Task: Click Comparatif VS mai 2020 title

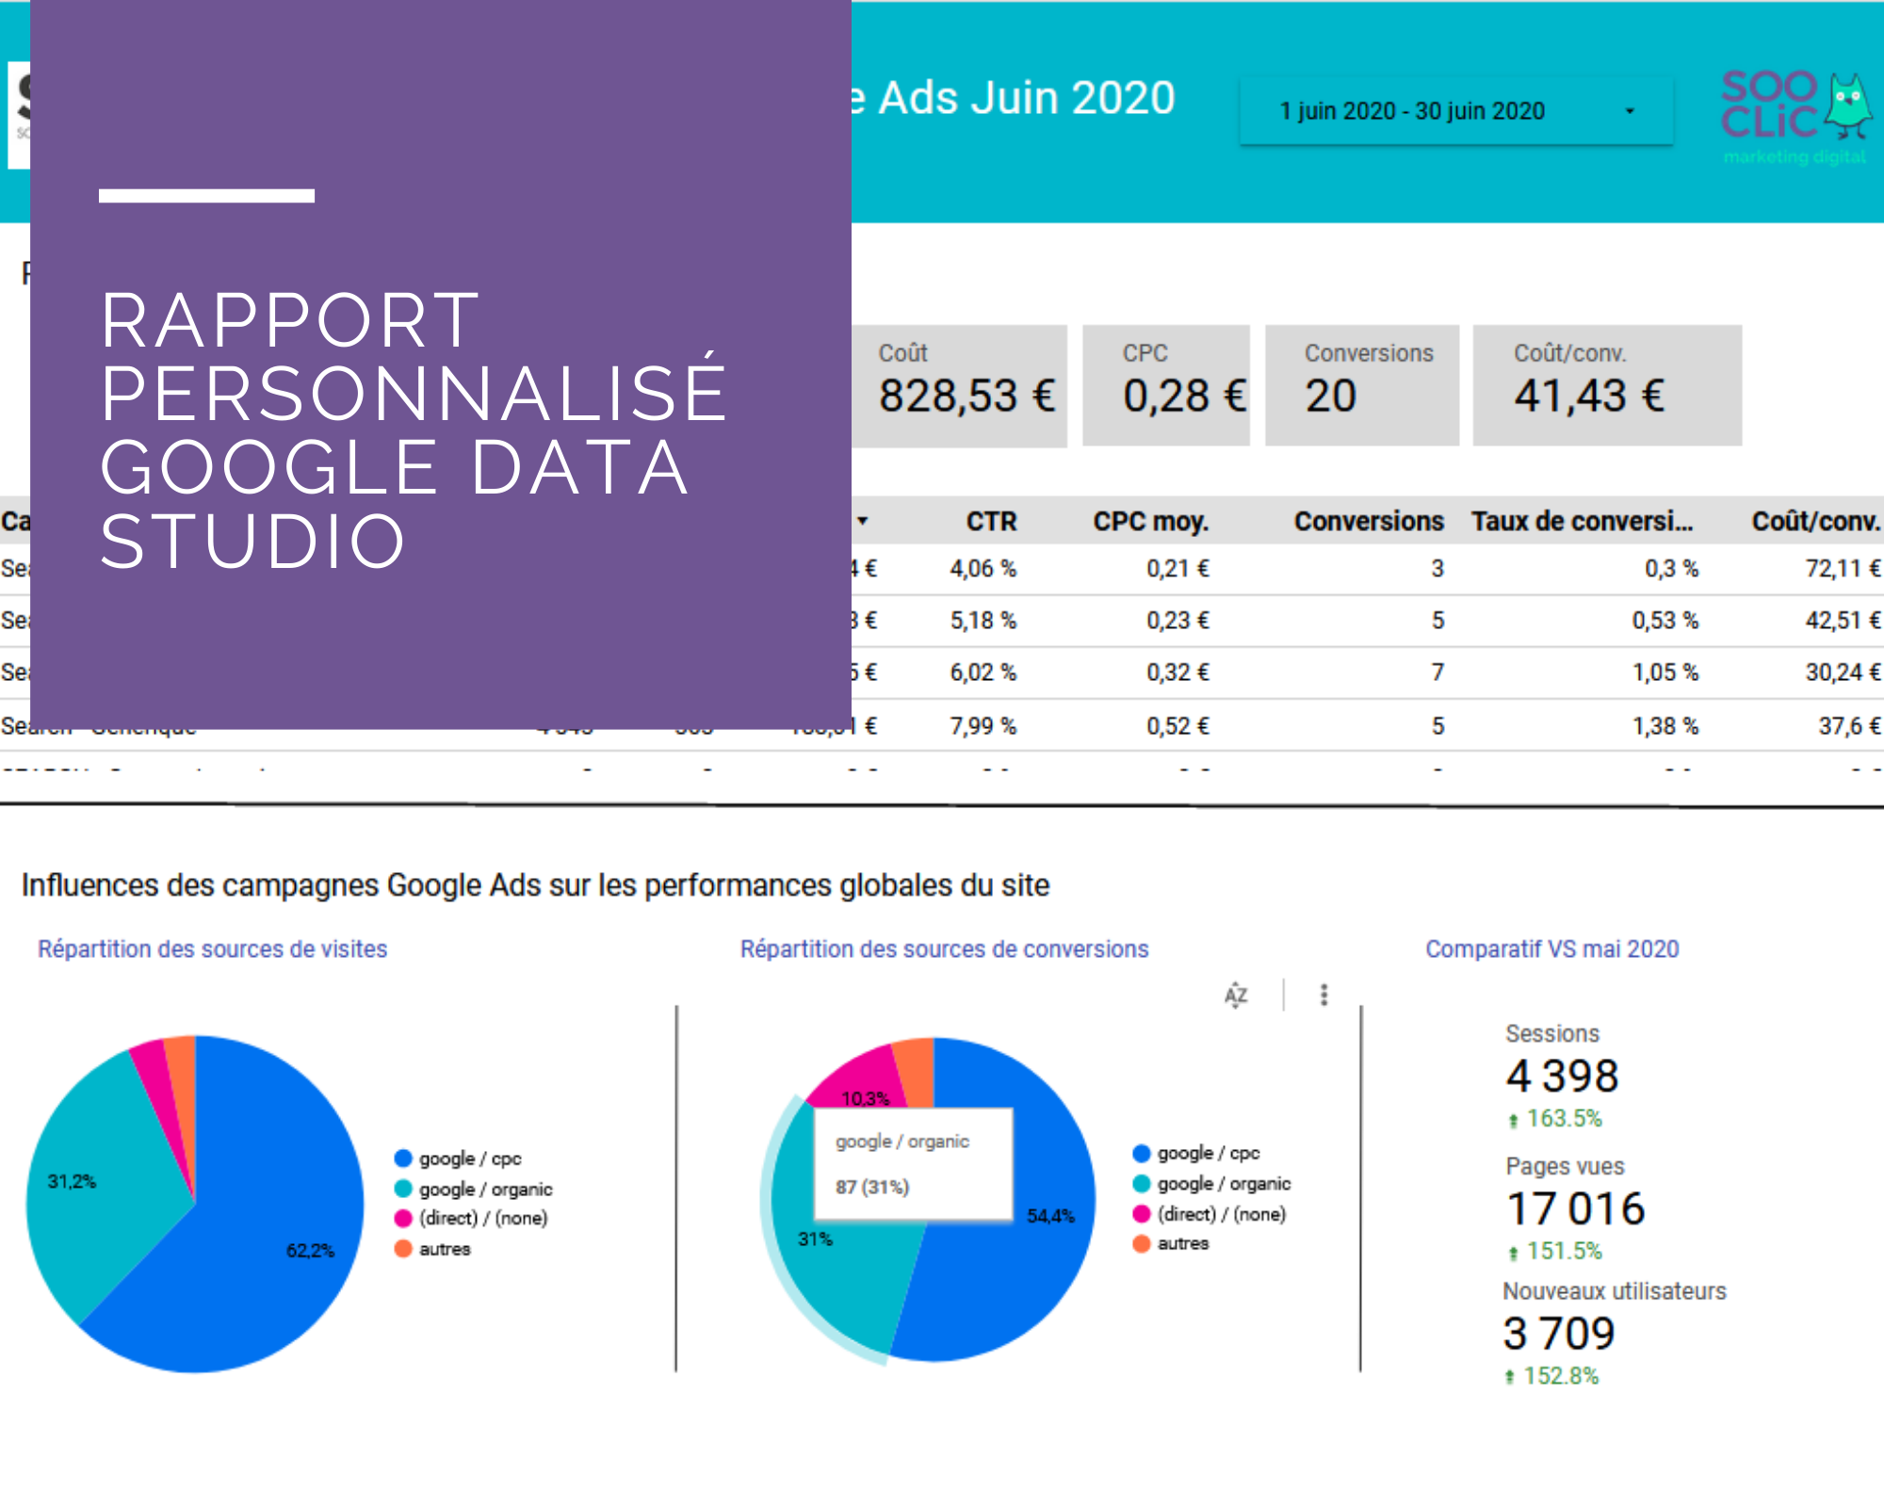Action: [x=1551, y=949]
